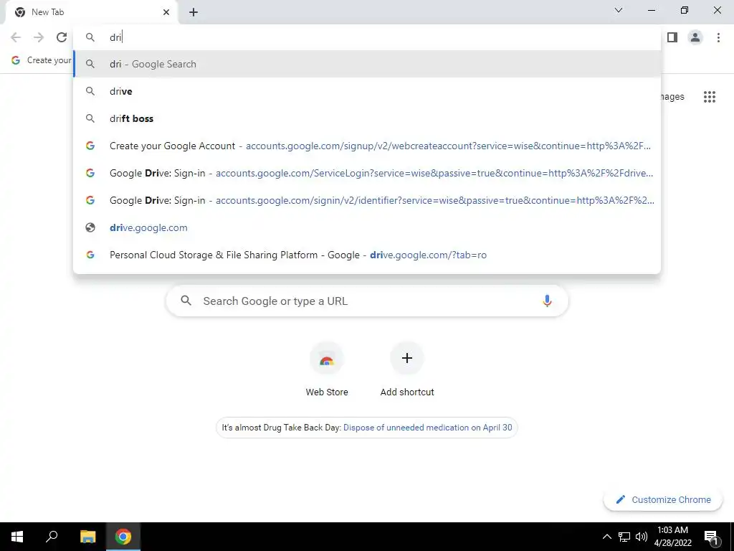Viewport: 734px width, 551px height.
Task: Open File Explorer from the taskbar
Action: point(87,537)
